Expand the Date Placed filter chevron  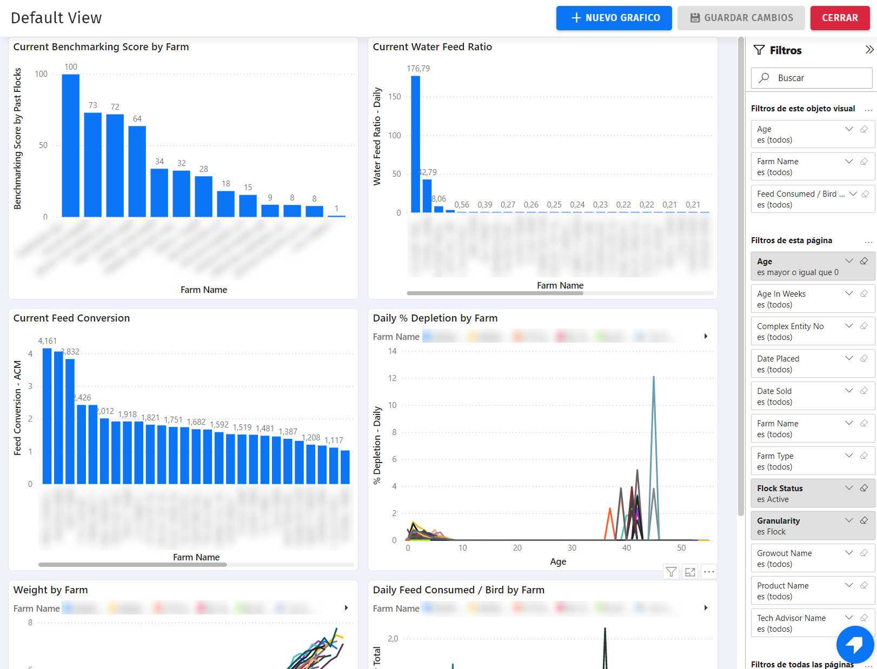click(849, 358)
